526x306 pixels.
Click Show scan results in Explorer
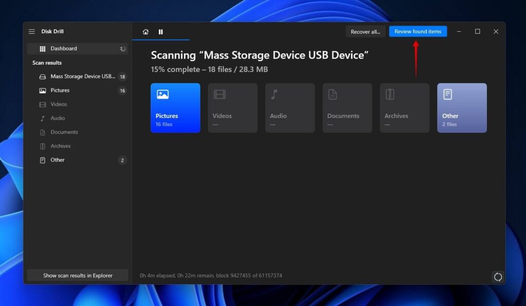[77, 275]
